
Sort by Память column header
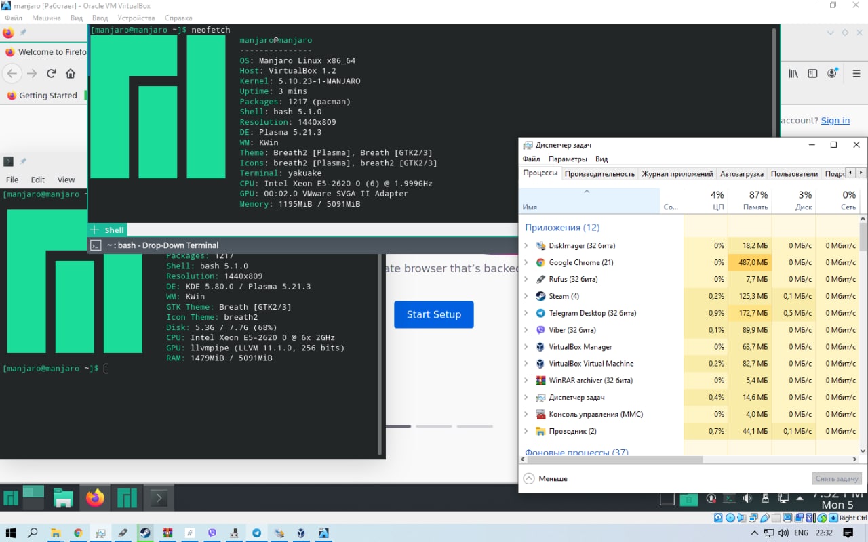click(749, 201)
